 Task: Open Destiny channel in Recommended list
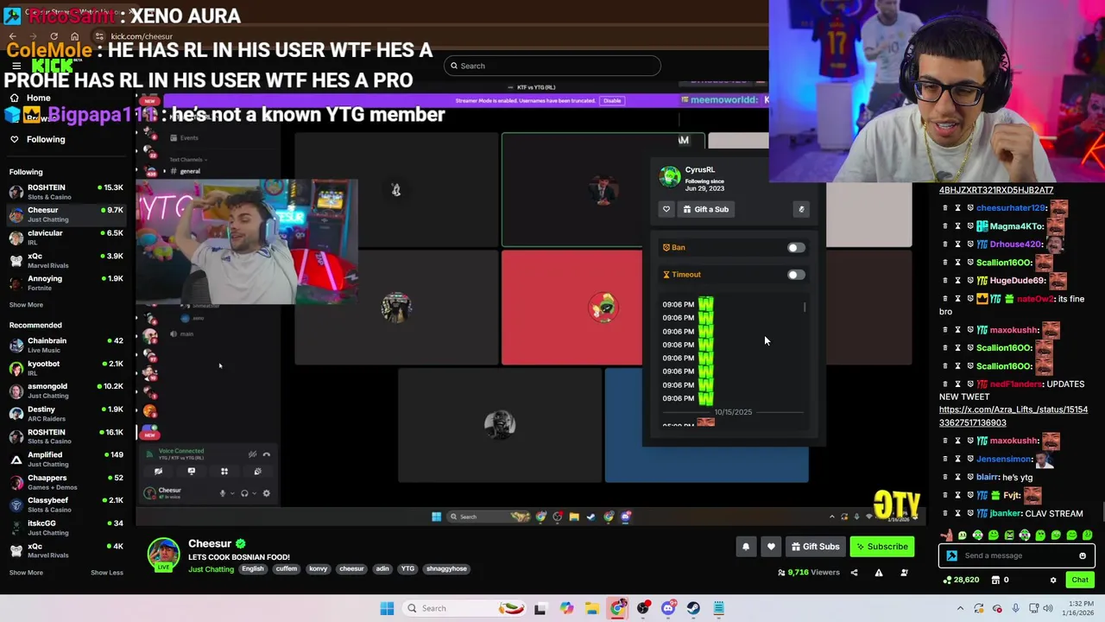67,414
